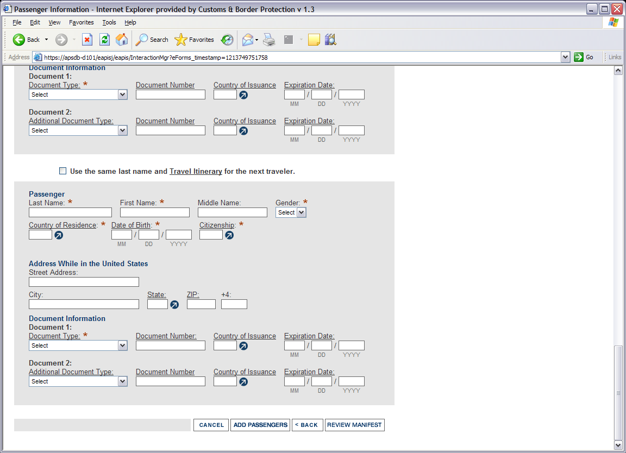
Task: Click the Country of Residence code field
Action: click(40, 235)
